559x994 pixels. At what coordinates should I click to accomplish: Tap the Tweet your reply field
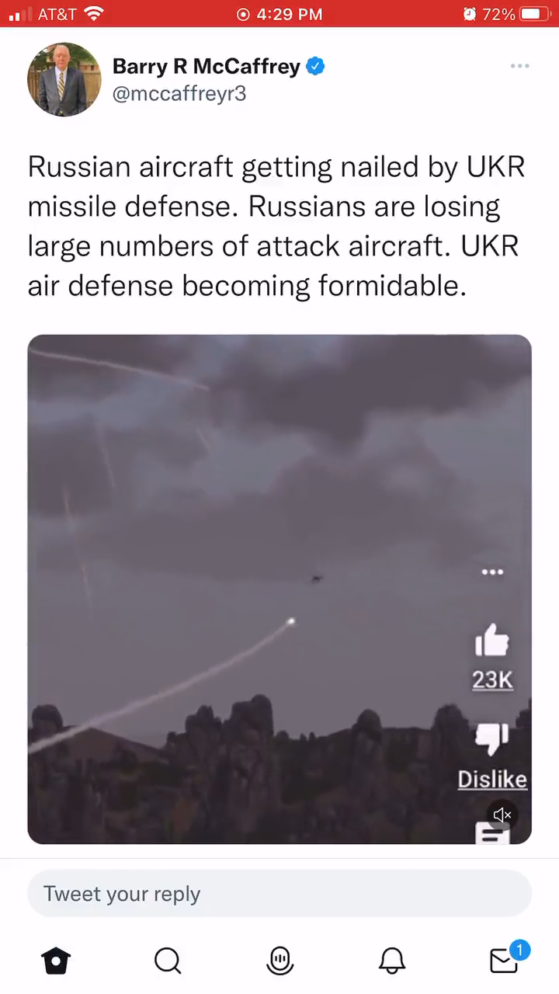point(279,894)
